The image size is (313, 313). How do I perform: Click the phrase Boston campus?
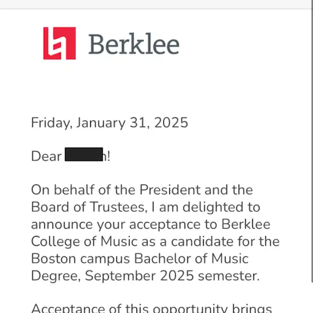80,259
